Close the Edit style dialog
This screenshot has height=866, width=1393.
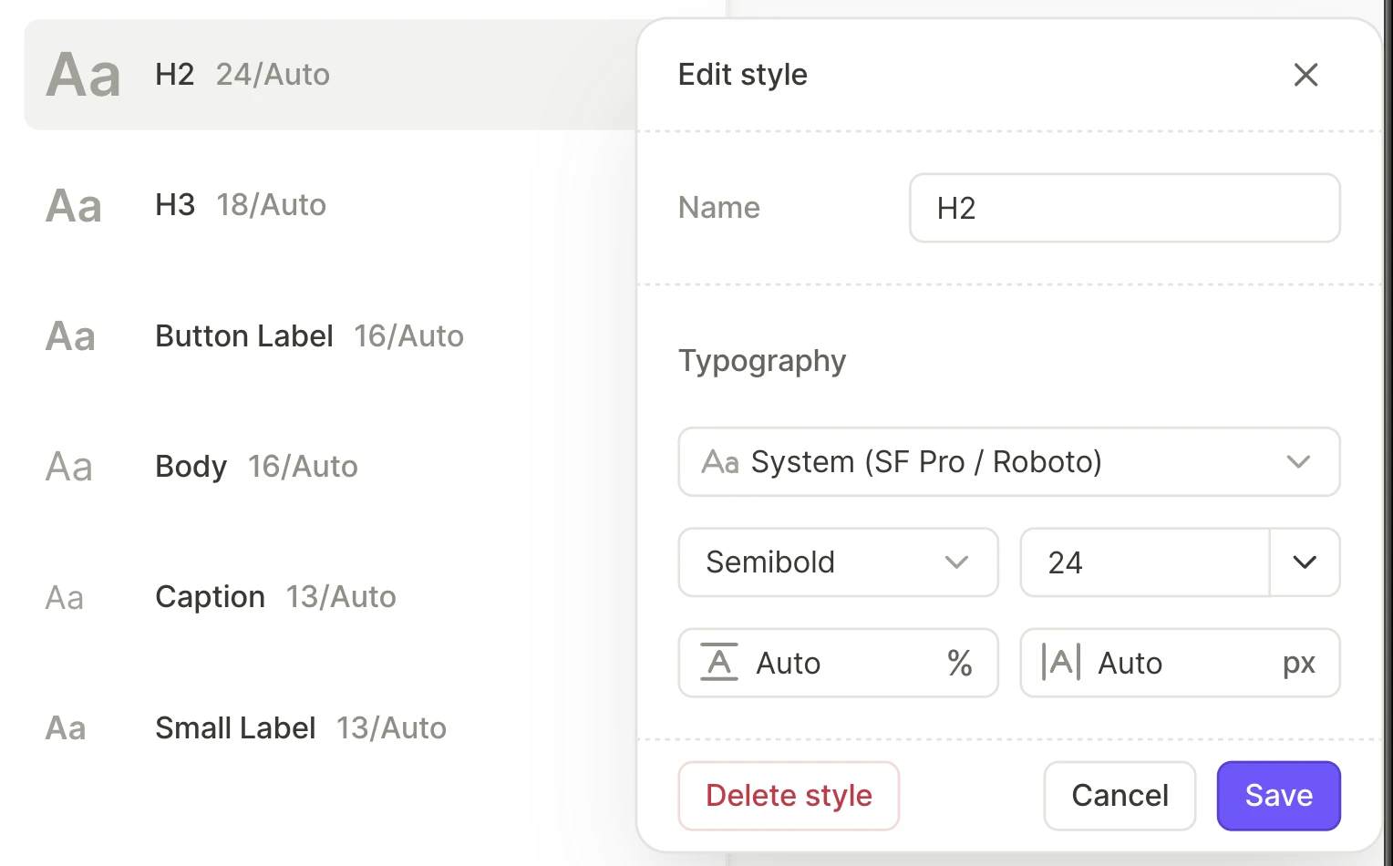(1305, 75)
